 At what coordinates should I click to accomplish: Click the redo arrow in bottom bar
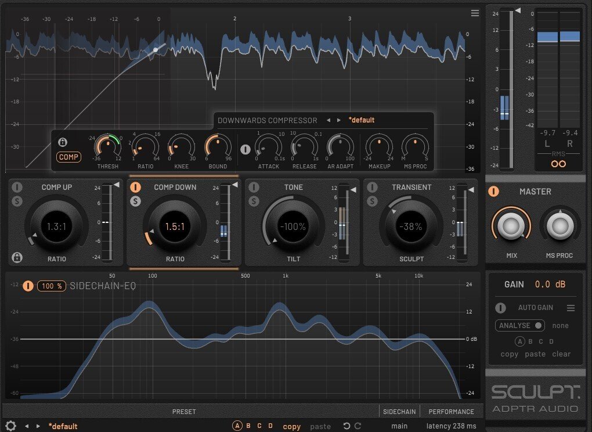click(358, 426)
